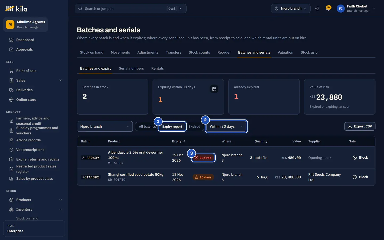Click batch code POTA4392
This screenshot has width=384, height=240.
point(91,177)
